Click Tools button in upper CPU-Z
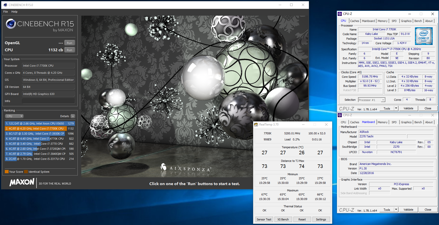Viewport: 439px width, 225px height. [x=387, y=108]
